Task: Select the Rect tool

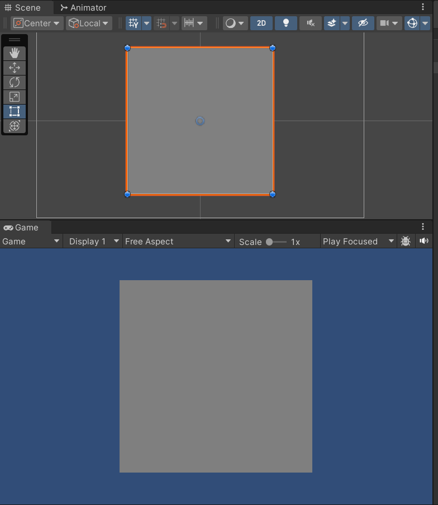Action: 15,111
